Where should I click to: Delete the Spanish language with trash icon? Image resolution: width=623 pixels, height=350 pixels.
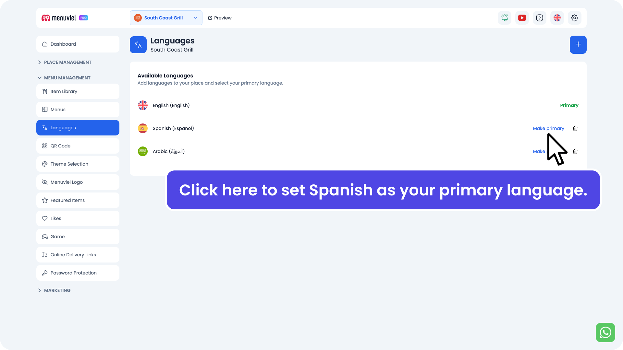[x=575, y=128]
